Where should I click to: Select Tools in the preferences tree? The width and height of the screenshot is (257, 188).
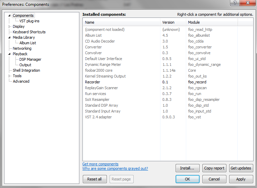(17, 76)
